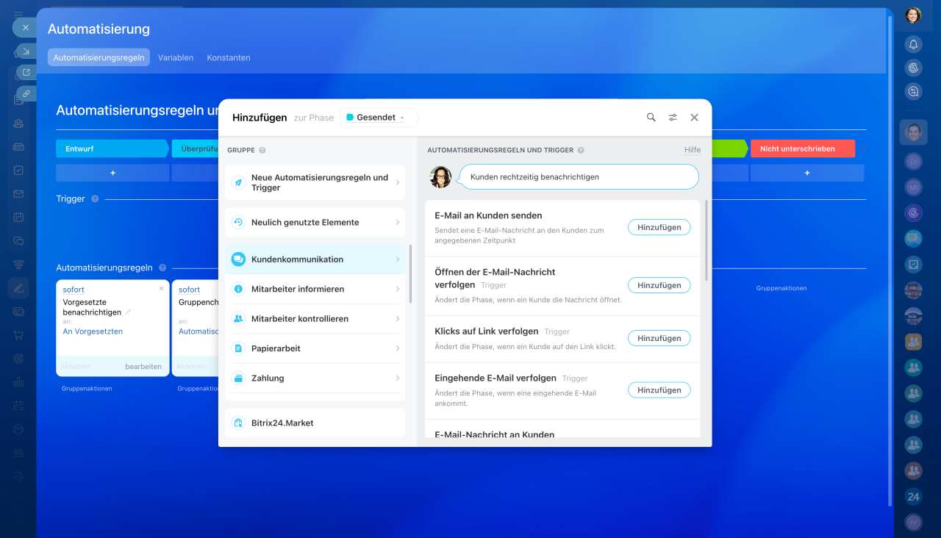Click help icon beside Trigger label
The image size is (941, 538).
(95, 198)
